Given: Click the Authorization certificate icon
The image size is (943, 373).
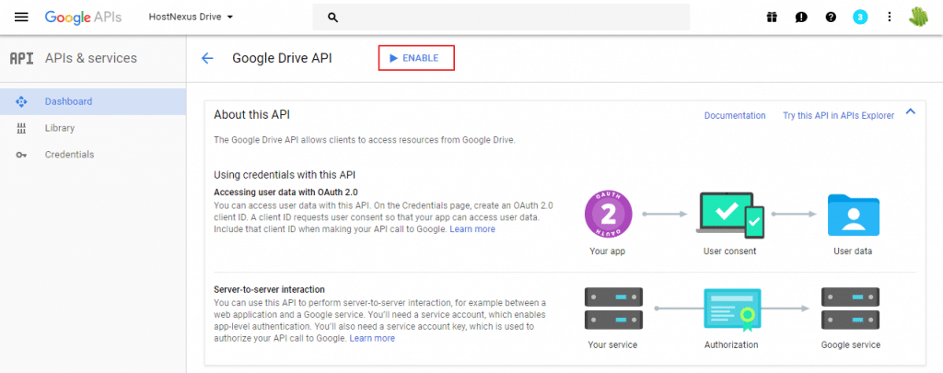Looking at the screenshot, I should click(x=732, y=309).
